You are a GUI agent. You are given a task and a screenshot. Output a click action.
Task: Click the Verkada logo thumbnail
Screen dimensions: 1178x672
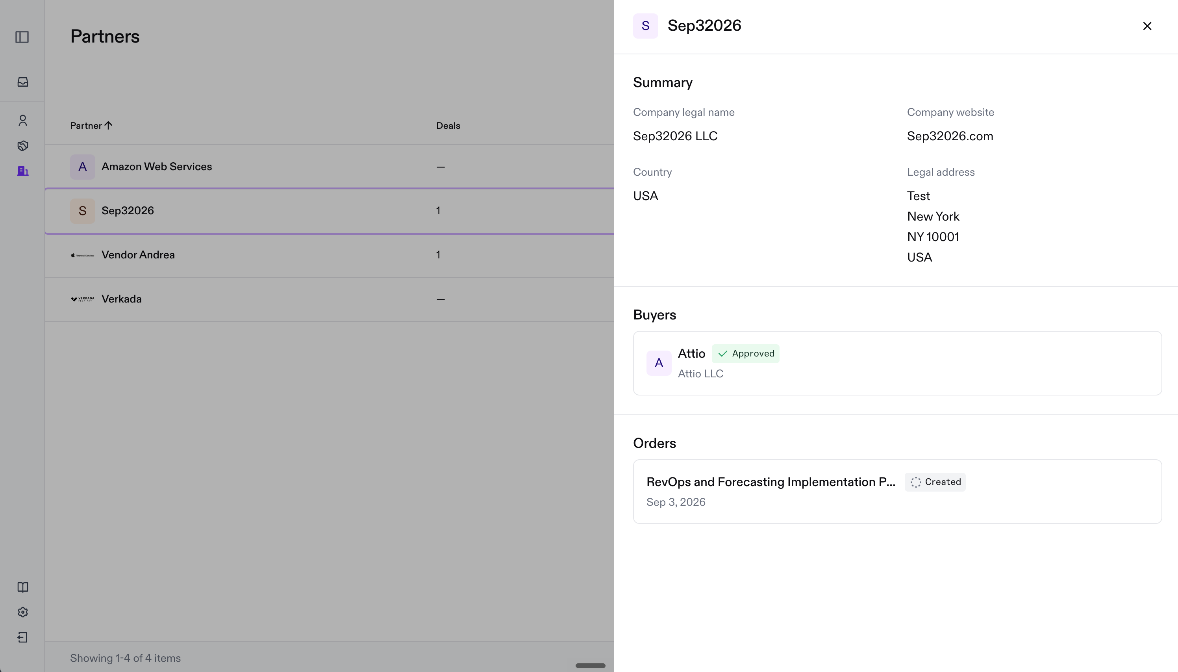click(83, 299)
